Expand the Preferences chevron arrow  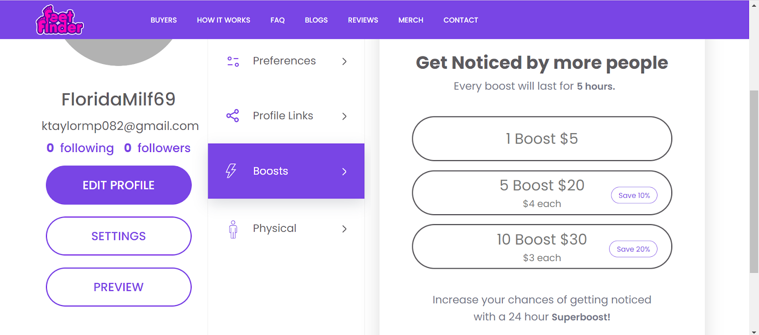pos(344,61)
